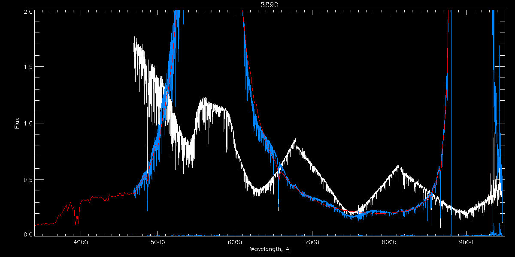Click the x-axis tick label "4000"
The width and height of the screenshot is (515, 257).
81,242
